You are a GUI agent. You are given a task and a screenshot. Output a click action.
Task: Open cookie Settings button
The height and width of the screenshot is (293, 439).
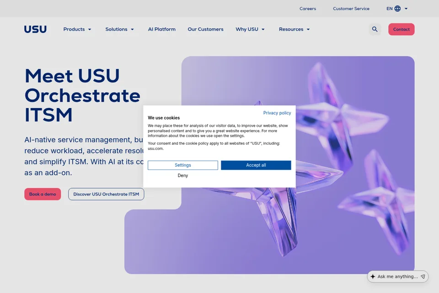click(183, 165)
